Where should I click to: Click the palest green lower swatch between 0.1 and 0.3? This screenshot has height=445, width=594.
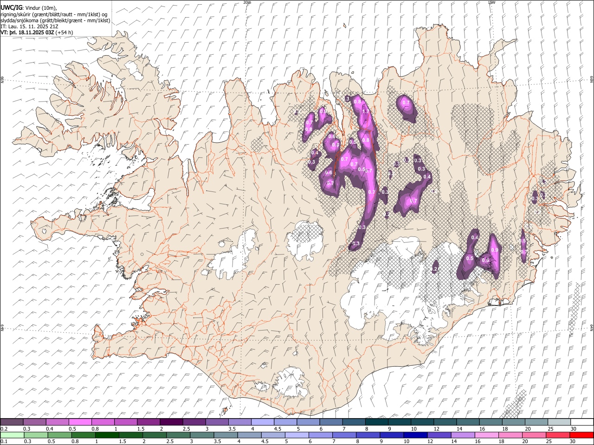(12, 435)
